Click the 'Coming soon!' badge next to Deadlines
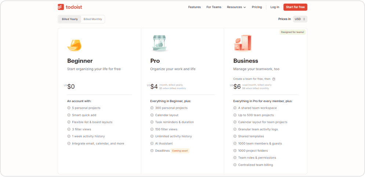 click(180, 151)
